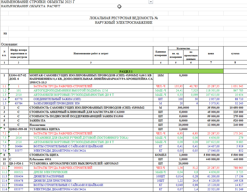This screenshot has width=247, height=192.
Task: Click the СТОИМОСТЬ ЩИТА cell
Action: pyautogui.click(x=91, y=155)
